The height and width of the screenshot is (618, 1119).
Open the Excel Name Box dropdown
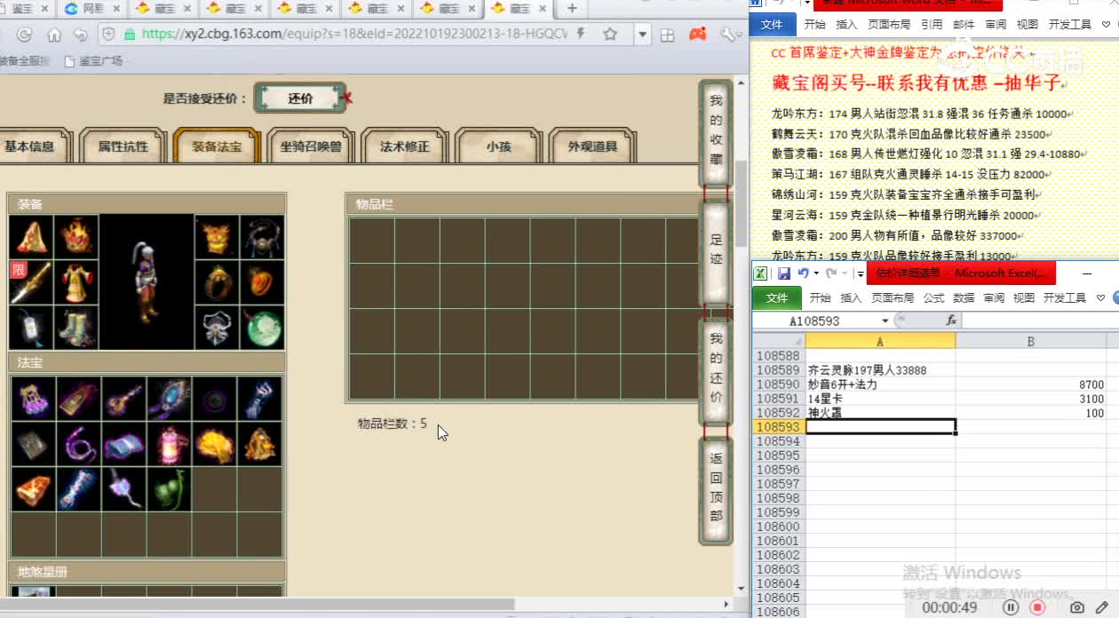885,321
